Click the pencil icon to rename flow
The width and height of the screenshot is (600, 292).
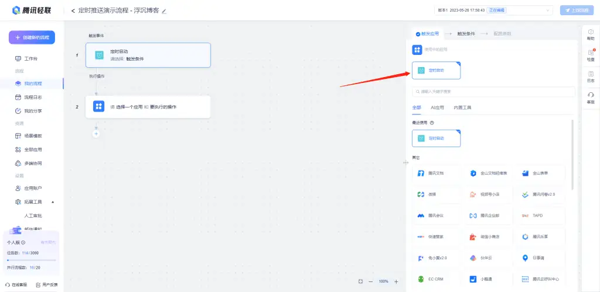[x=164, y=11]
